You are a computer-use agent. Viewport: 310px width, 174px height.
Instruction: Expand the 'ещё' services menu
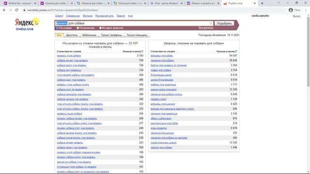(130, 16)
